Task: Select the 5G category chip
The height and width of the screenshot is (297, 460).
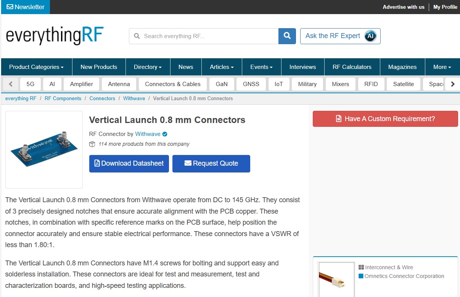Action: pos(31,84)
